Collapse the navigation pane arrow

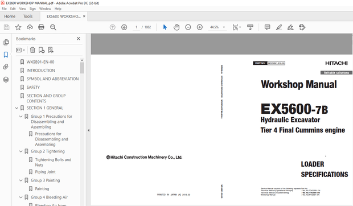tap(88, 130)
